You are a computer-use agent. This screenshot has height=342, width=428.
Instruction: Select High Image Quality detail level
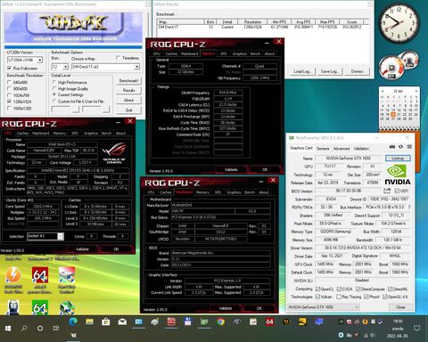[x=54, y=88]
